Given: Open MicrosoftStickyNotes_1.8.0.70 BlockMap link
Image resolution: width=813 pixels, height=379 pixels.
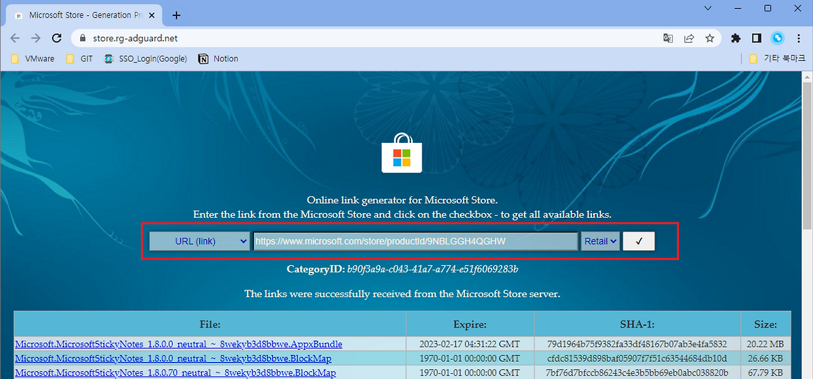Looking at the screenshot, I should click(x=175, y=373).
